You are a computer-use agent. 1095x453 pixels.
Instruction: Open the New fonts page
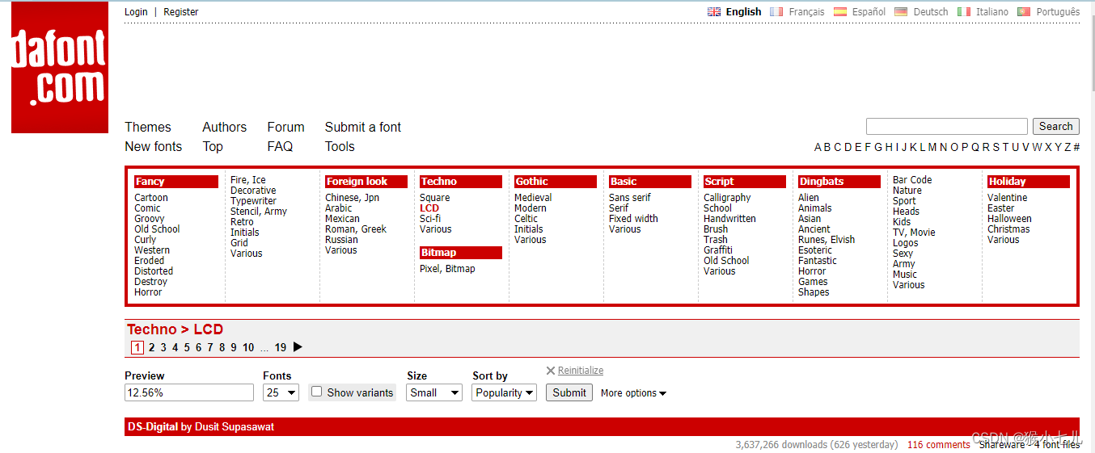[x=154, y=146]
